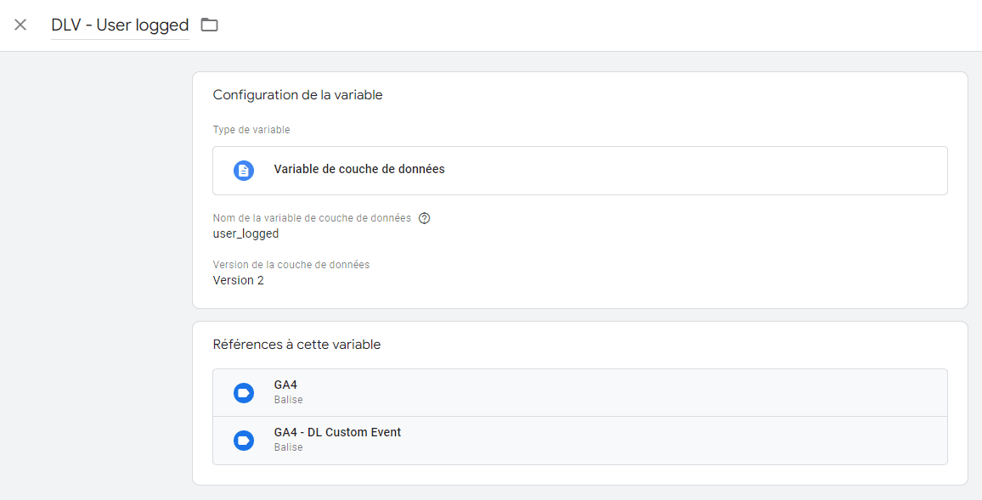The image size is (982, 500).
Task: Click the user_logged variable name value
Action: (245, 233)
